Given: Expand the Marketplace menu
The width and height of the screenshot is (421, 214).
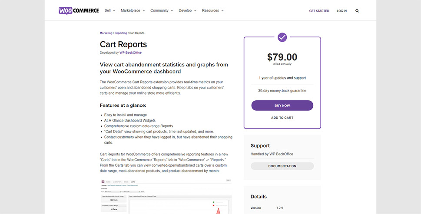Looking at the screenshot, I should click(x=133, y=10).
